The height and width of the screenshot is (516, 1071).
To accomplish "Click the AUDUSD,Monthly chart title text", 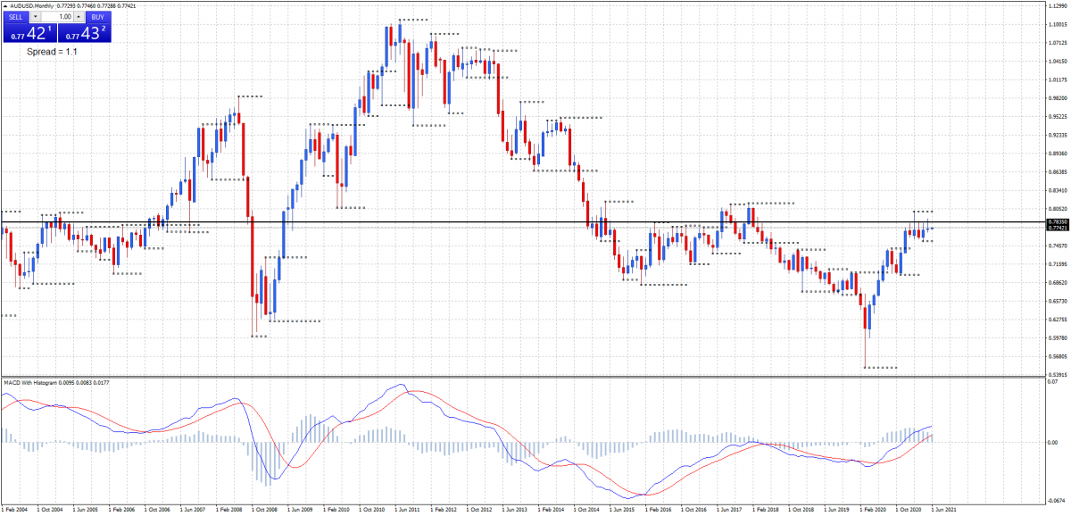I will (33, 5).
